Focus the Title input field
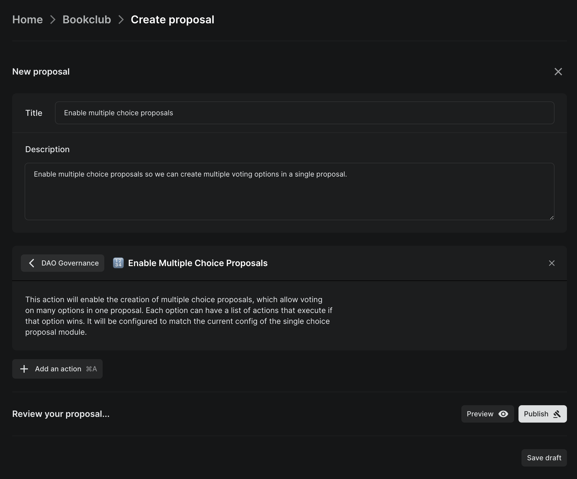 304,113
